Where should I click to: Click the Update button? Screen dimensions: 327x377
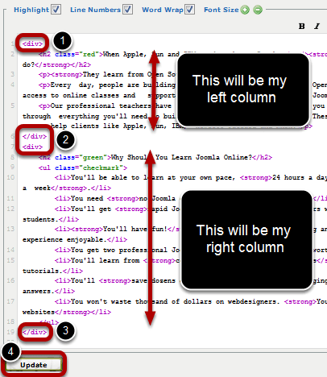[34, 365]
